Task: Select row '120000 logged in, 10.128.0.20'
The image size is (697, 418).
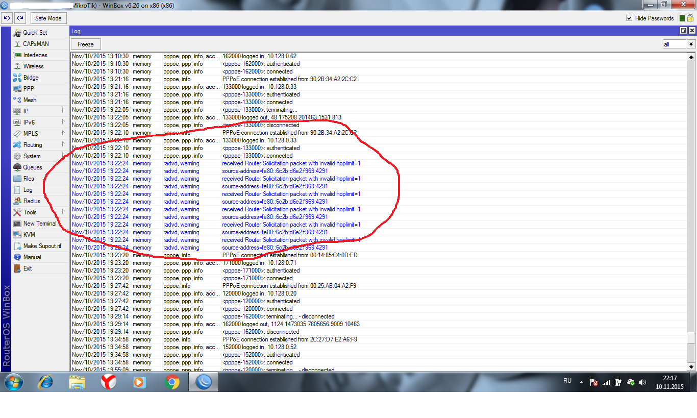Action: tap(379, 293)
